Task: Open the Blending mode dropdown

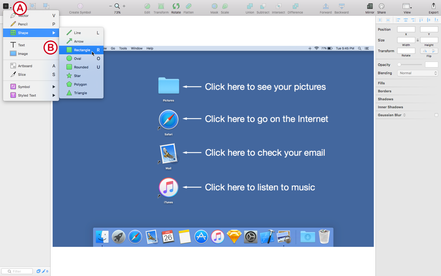Action: coord(417,73)
